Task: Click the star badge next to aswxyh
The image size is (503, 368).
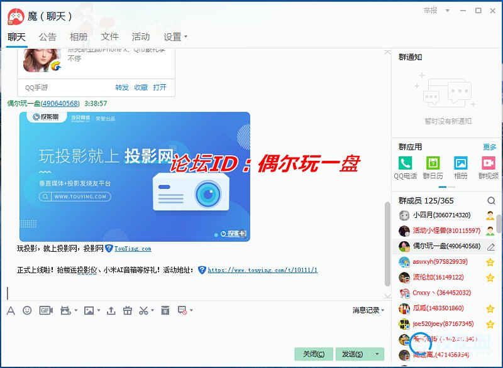Action: pos(490,262)
